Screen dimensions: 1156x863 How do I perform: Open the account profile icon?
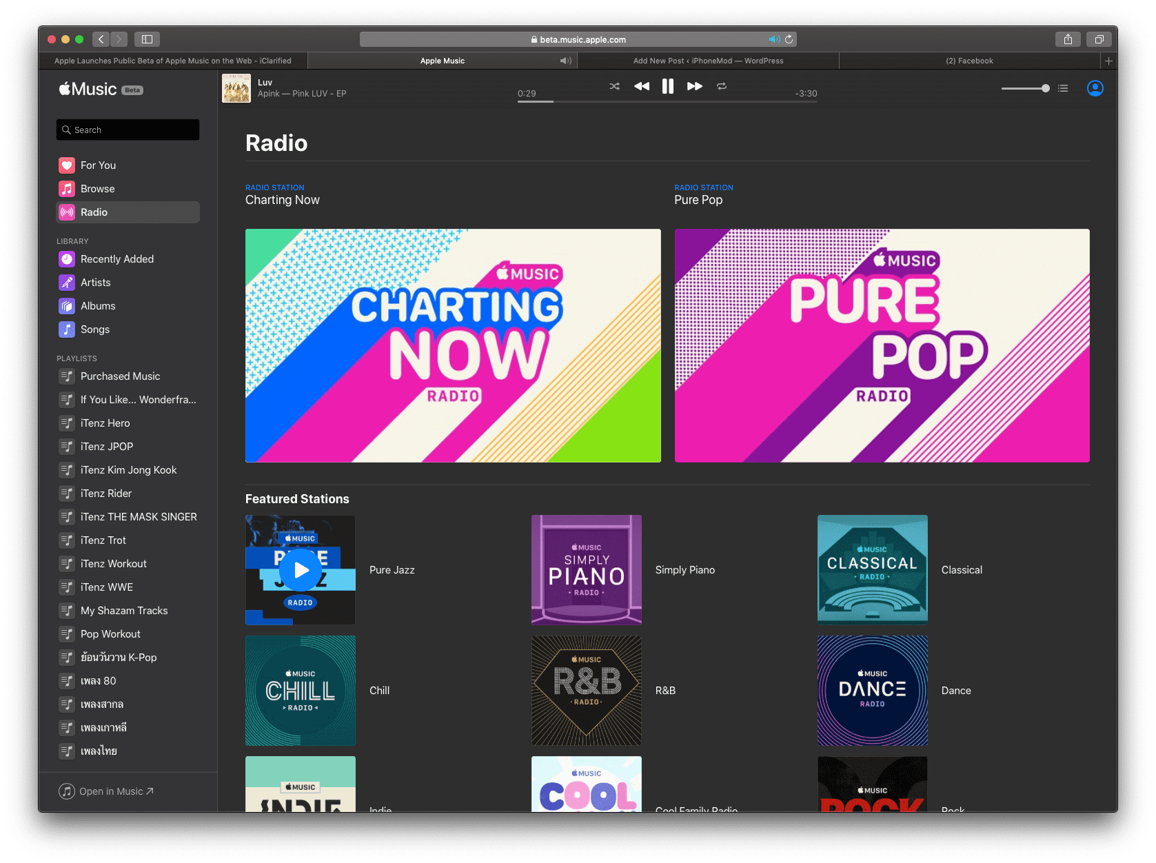coord(1095,88)
